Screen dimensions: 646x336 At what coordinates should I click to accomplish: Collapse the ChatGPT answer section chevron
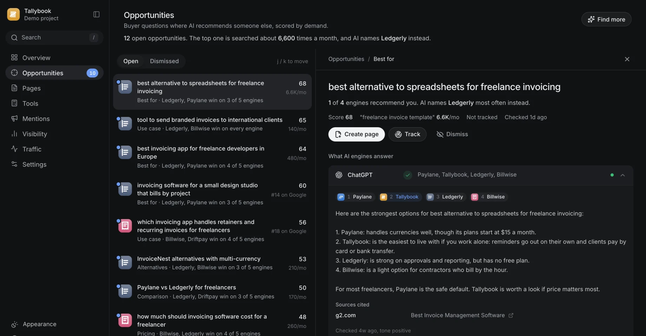(622, 175)
